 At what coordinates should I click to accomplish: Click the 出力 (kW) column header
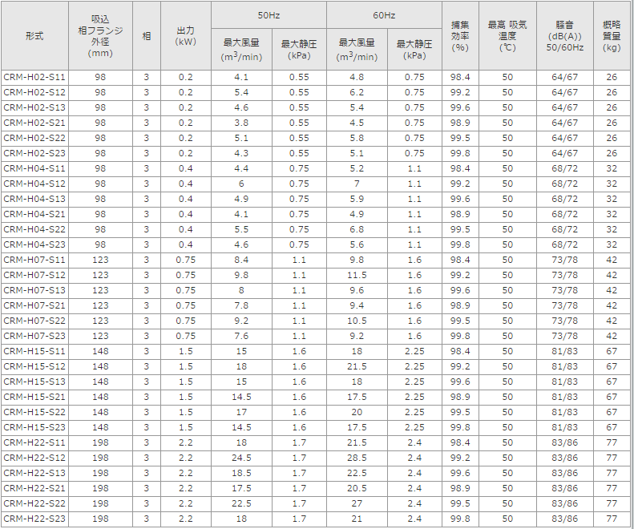185,36
